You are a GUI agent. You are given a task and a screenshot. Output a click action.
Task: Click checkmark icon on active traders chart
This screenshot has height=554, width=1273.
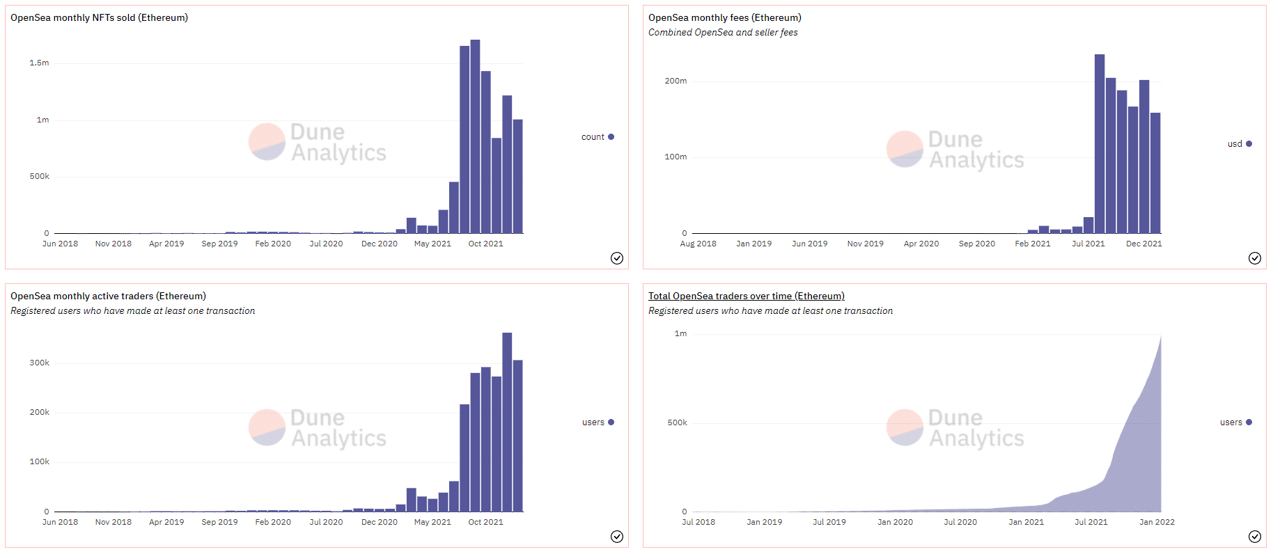click(617, 537)
